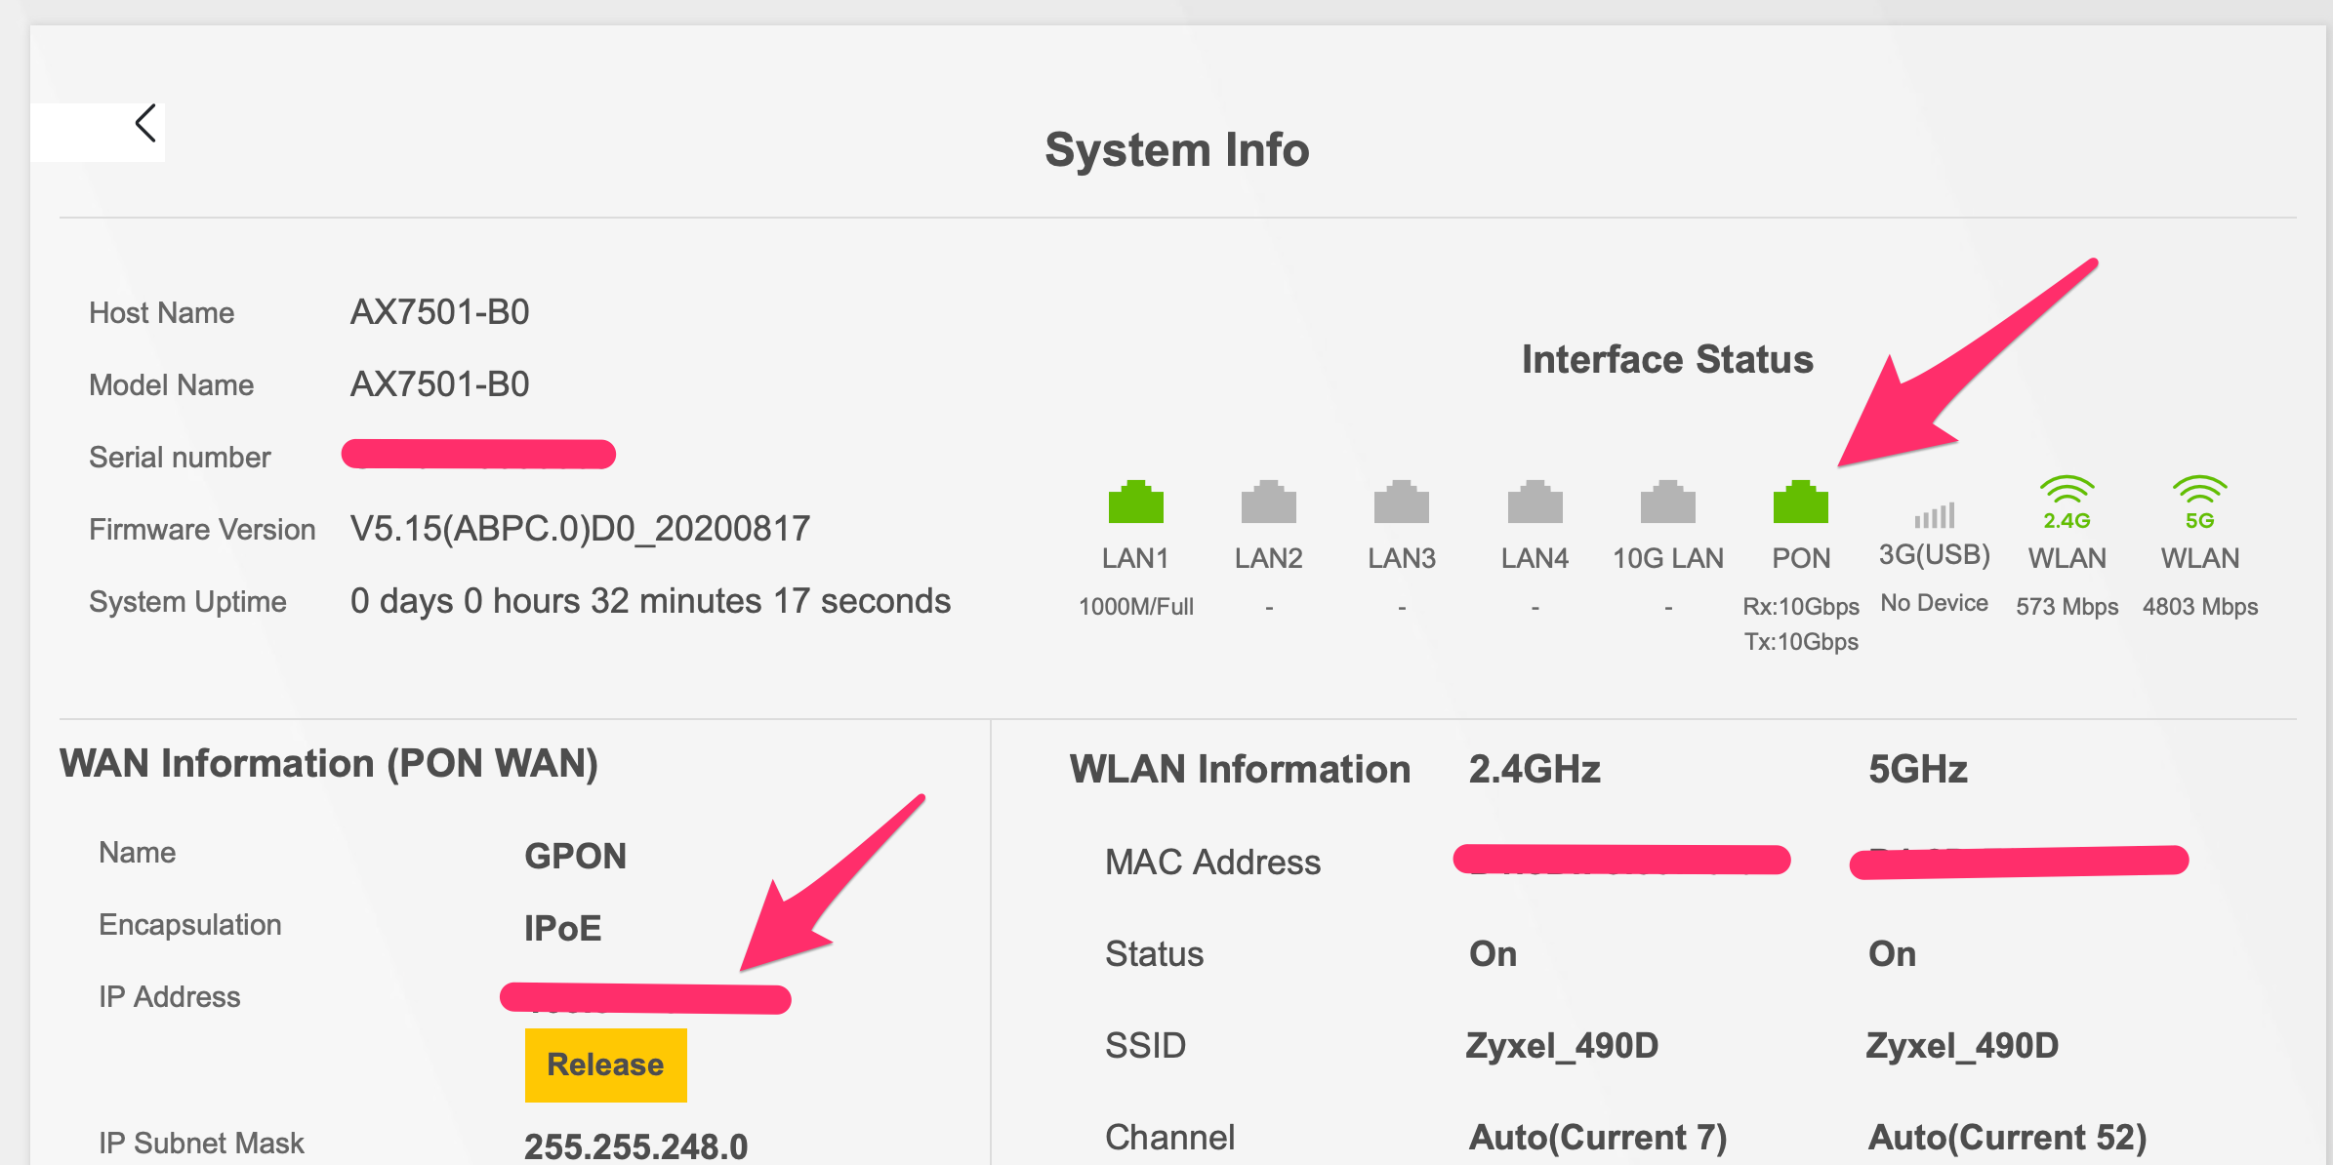The image size is (2333, 1165).
Task: Click the green LAN1 connected icon
Action: point(1136,502)
